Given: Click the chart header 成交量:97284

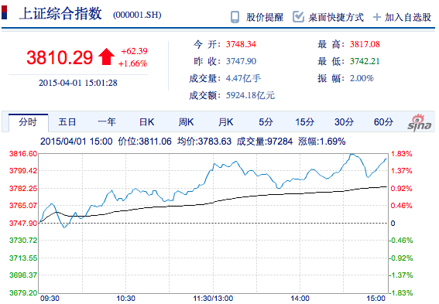Looking at the screenshot, I should (x=265, y=142).
